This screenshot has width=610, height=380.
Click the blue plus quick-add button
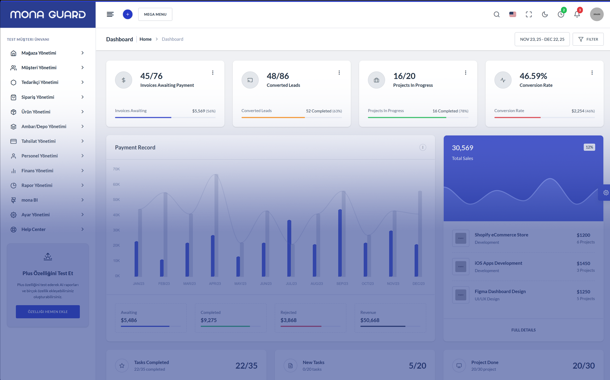tap(127, 14)
